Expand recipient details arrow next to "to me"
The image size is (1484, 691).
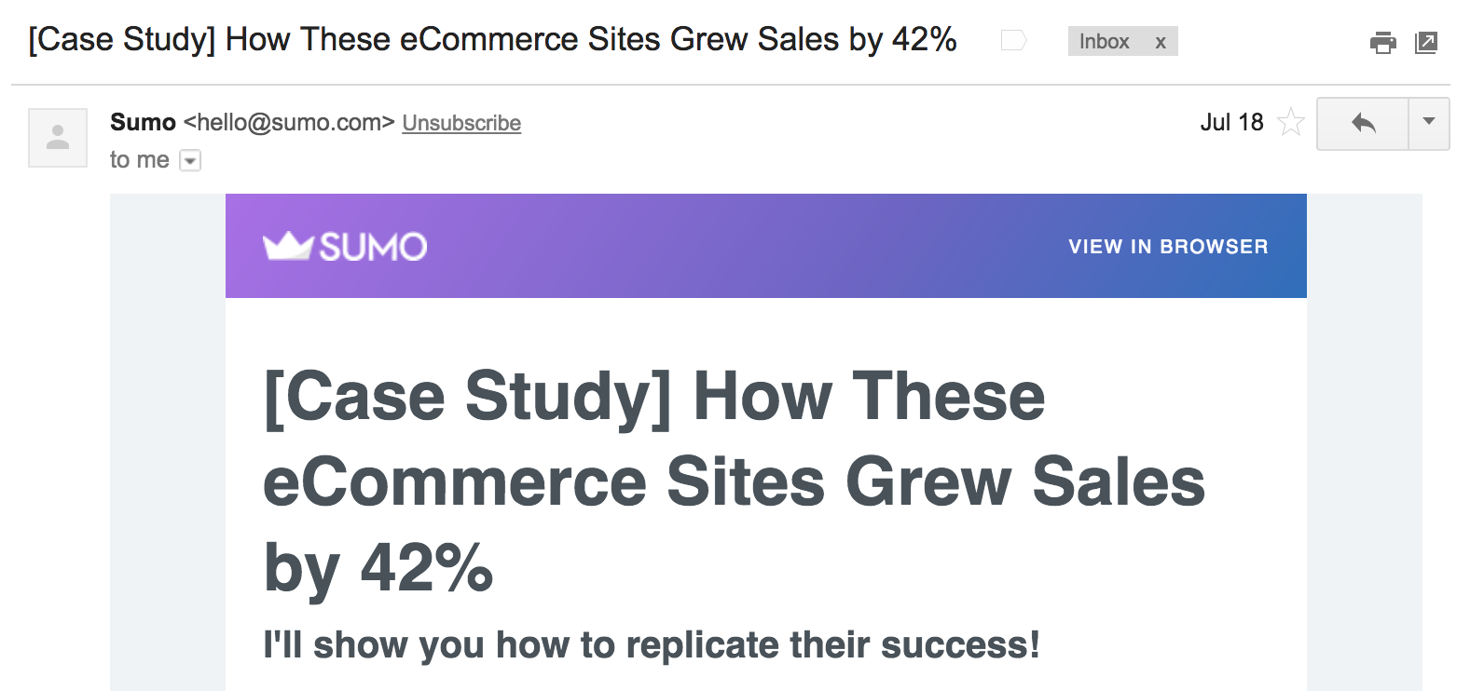point(190,160)
